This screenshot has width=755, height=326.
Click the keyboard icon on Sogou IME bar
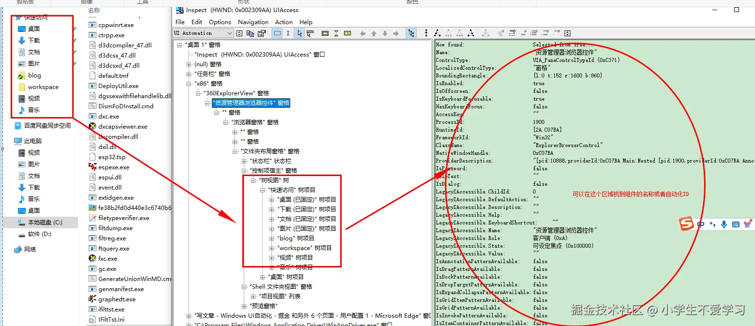[x=736, y=224]
